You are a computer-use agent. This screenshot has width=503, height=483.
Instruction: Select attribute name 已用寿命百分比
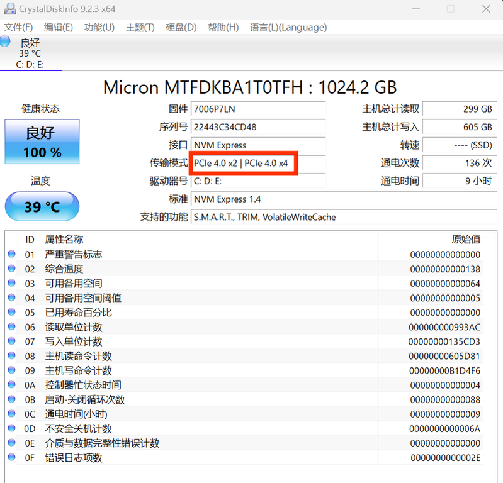coord(78,313)
